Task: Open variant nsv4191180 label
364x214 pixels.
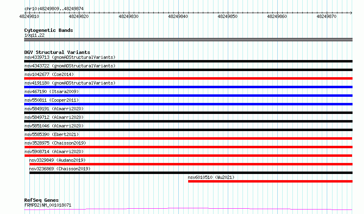Action: [70, 83]
